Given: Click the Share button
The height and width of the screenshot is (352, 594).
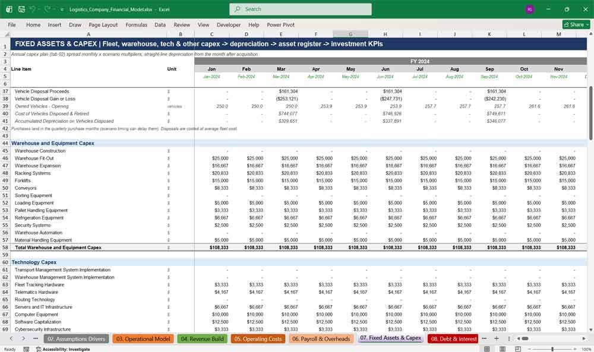Looking at the screenshot, I should point(576,24).
